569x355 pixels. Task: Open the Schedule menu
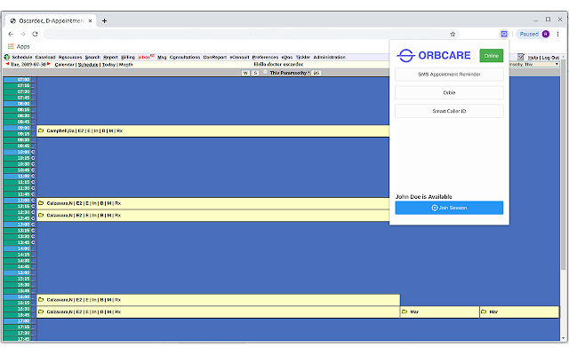pos(22,57)
